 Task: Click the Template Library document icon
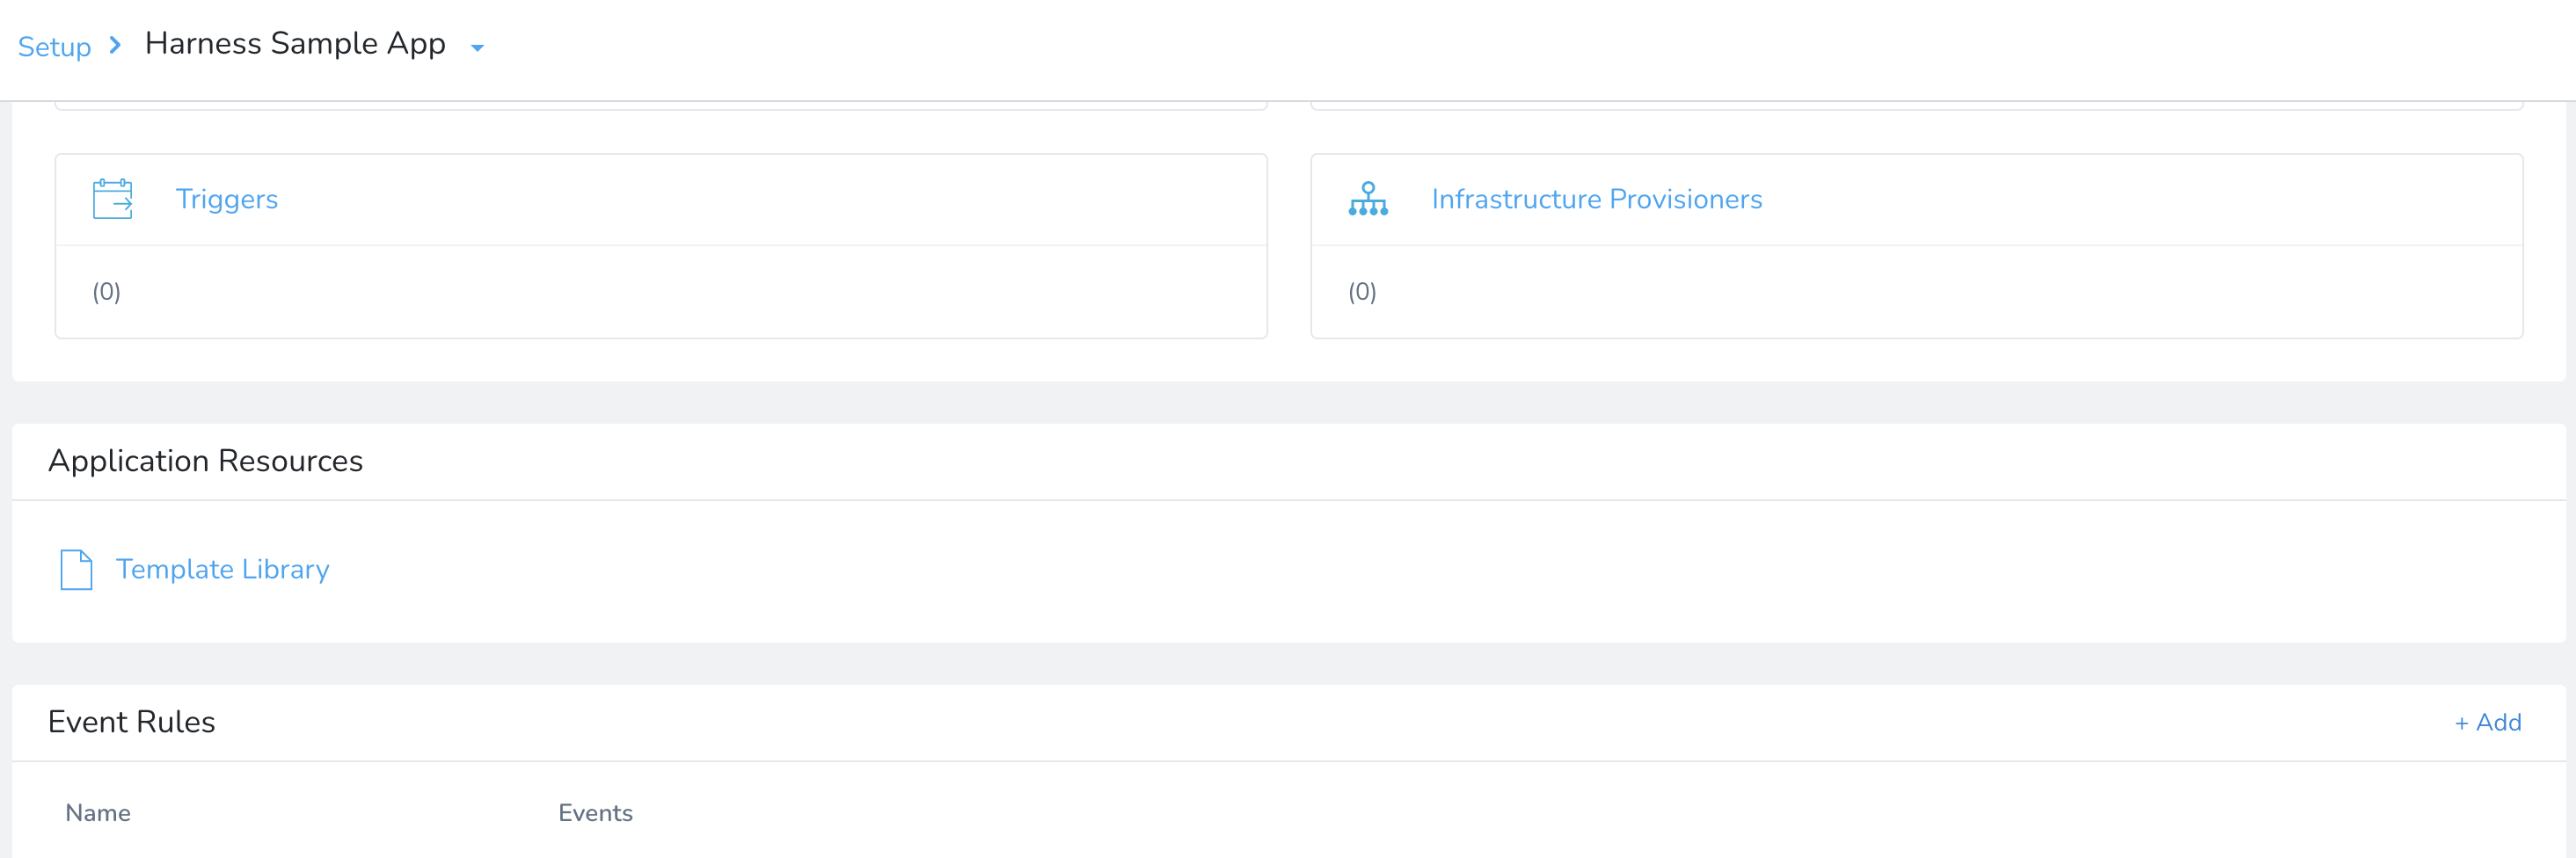[76, 569]
